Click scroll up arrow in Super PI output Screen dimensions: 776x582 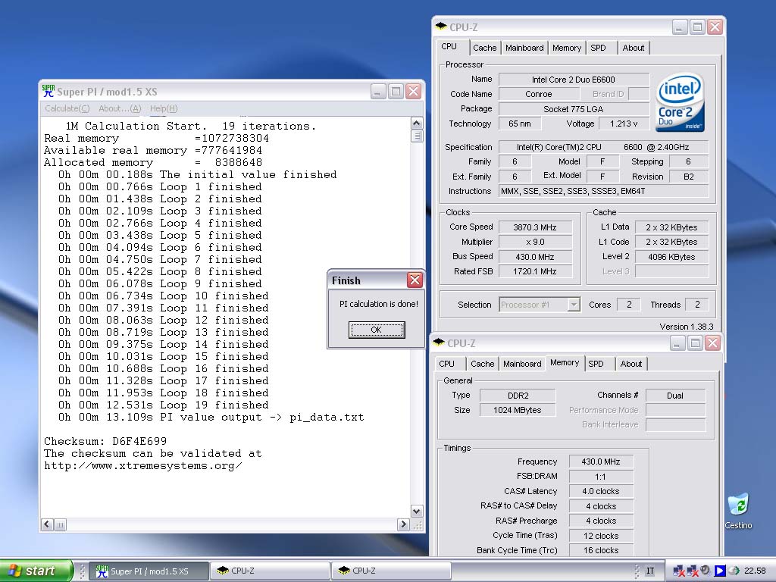point(417,123)
